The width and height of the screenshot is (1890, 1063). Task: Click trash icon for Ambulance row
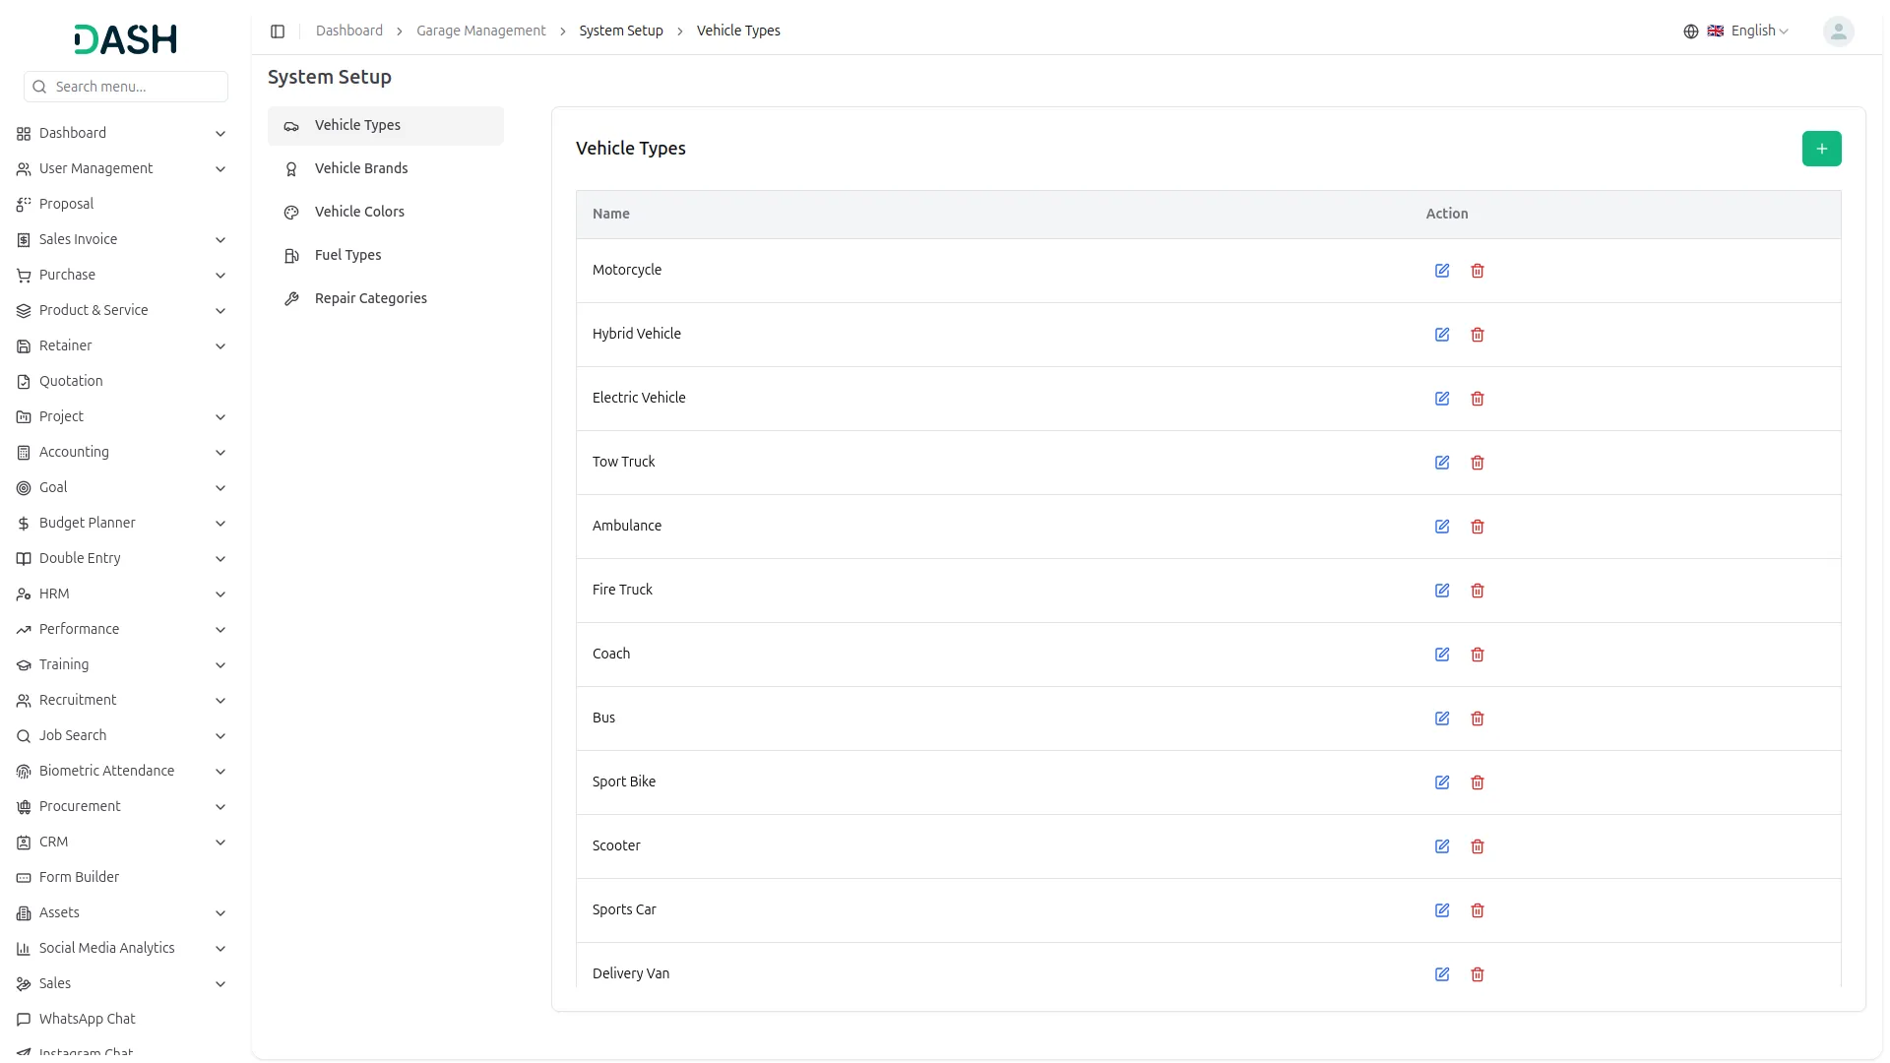[1478, 527]
